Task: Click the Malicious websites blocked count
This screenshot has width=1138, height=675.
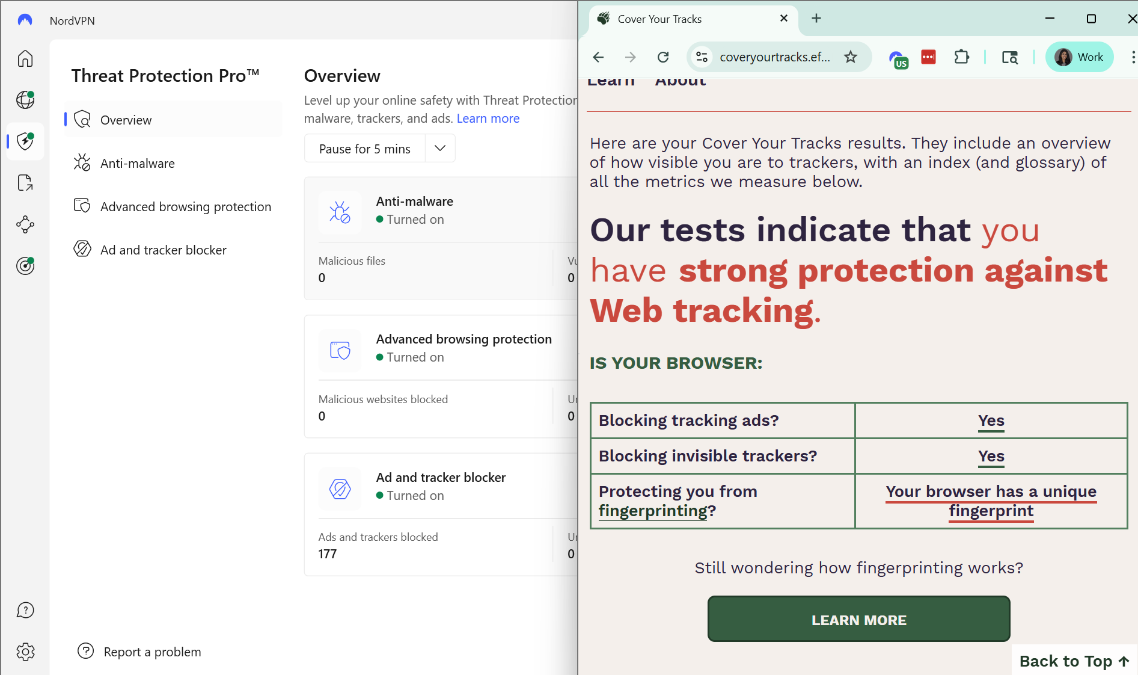Action: pos(322,416)
